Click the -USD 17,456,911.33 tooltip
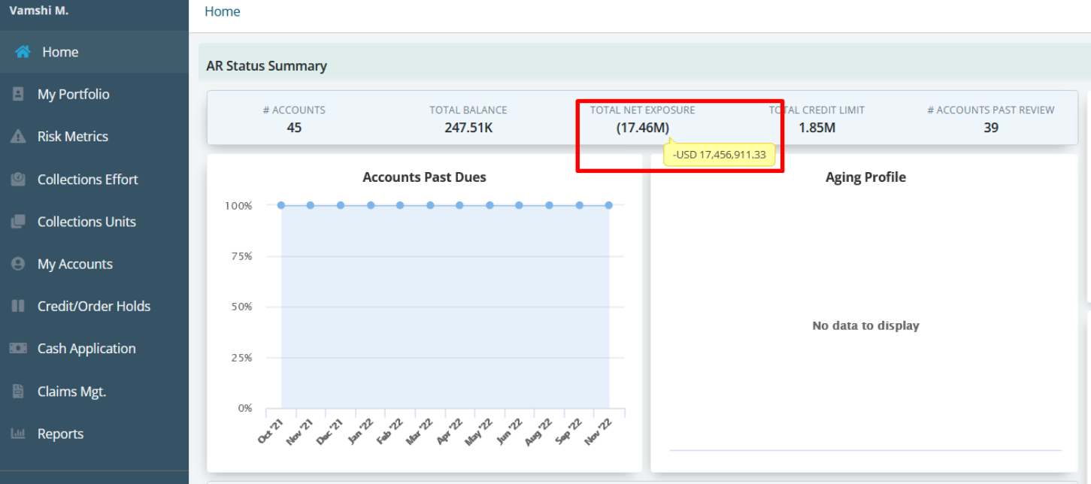Screen dimensions: 1091x484 [720, 155]
